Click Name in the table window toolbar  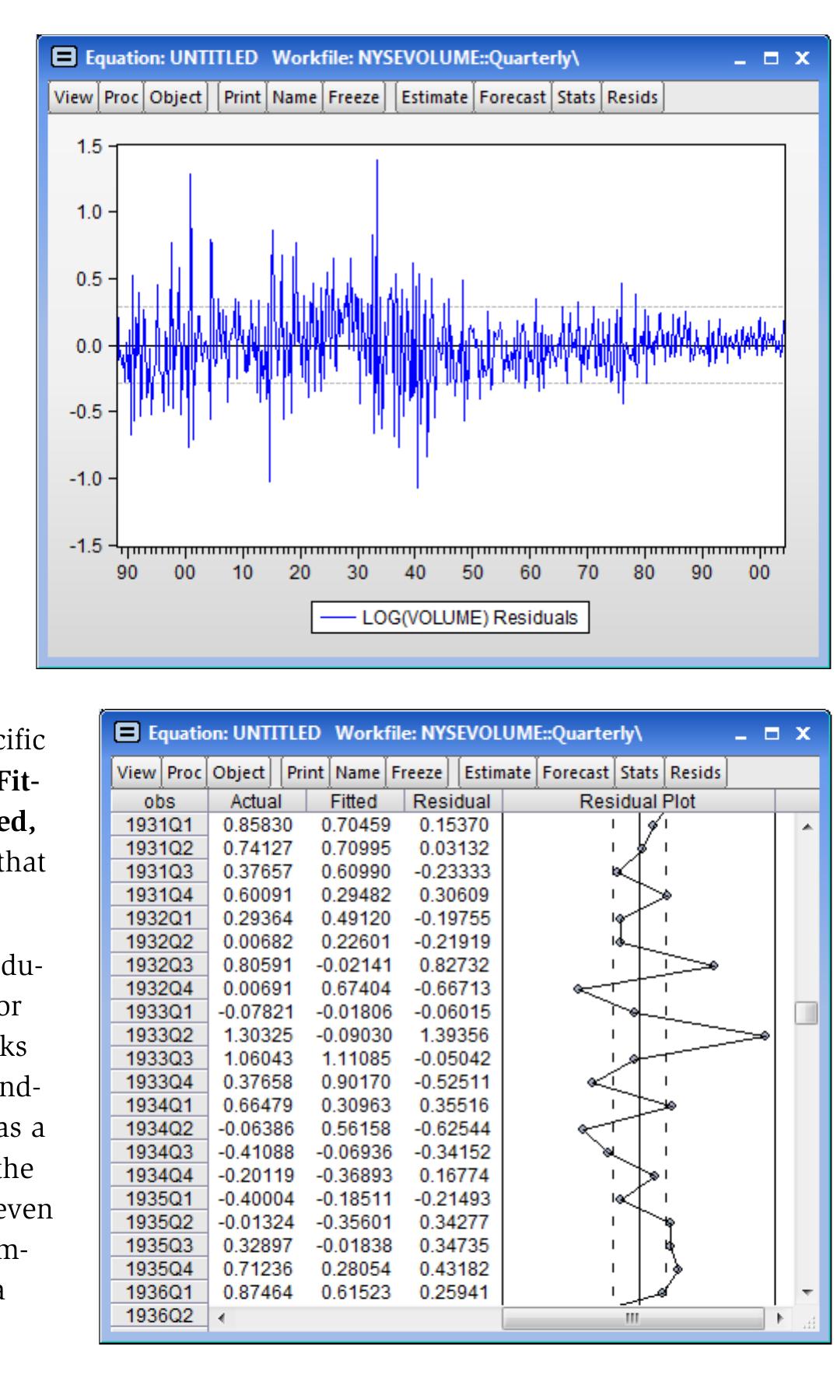pyautogui.click(x=357, y=773)
